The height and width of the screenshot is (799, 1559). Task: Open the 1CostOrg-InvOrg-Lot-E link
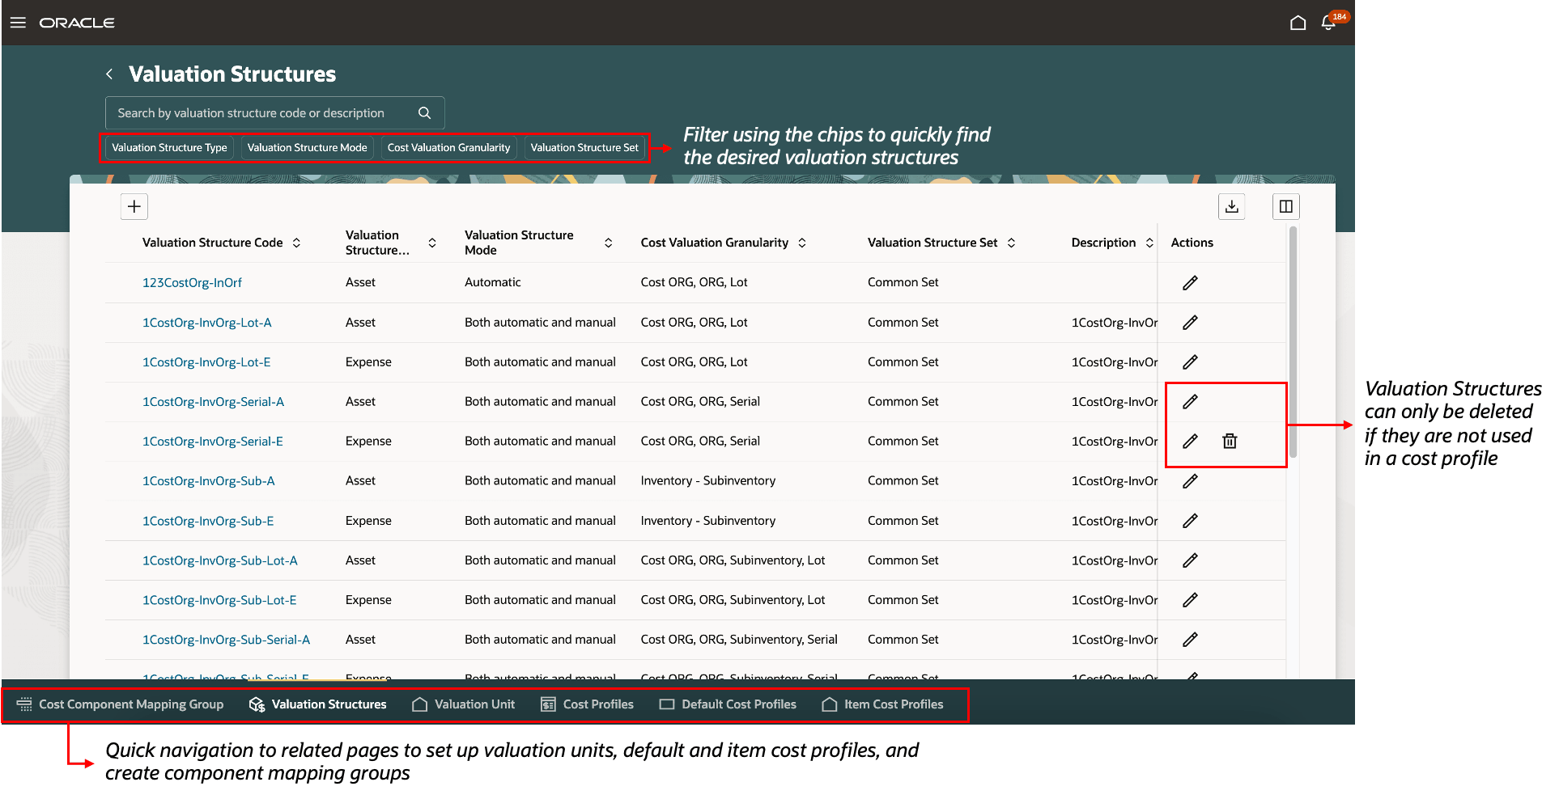point(206,362)
